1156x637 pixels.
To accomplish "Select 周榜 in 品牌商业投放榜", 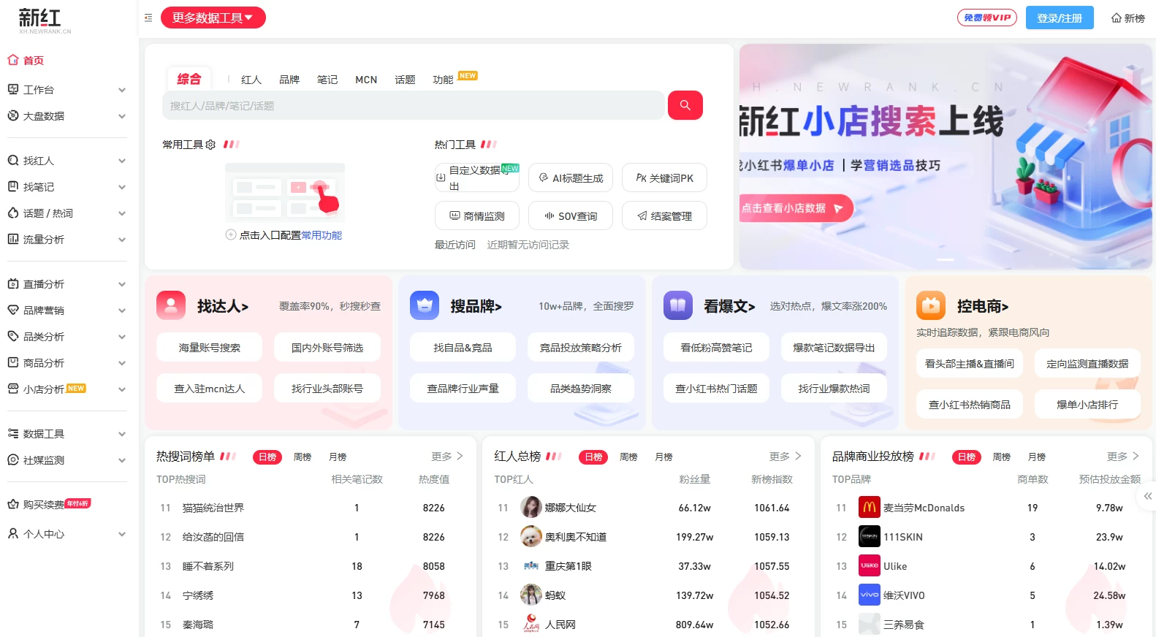I will pyautogui.click(x=1001, y=457).
